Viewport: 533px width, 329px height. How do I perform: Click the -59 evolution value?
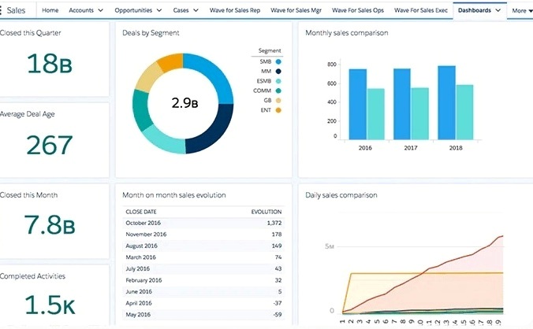[x=278, y=314]
